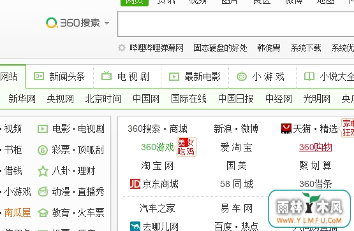Open the 小 游 戏 tab
This screenshot has width=354, height=231.
click(268, 76)
